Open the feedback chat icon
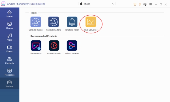This screenshot has height=102, width=170. coord(145,5)
